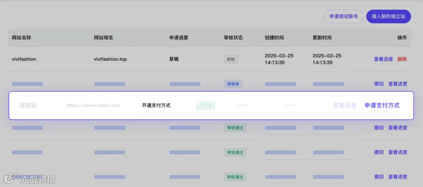The image size is (423, 187).
Task: Click the 申请测试账号 button
Action: [x=344, y=16]
